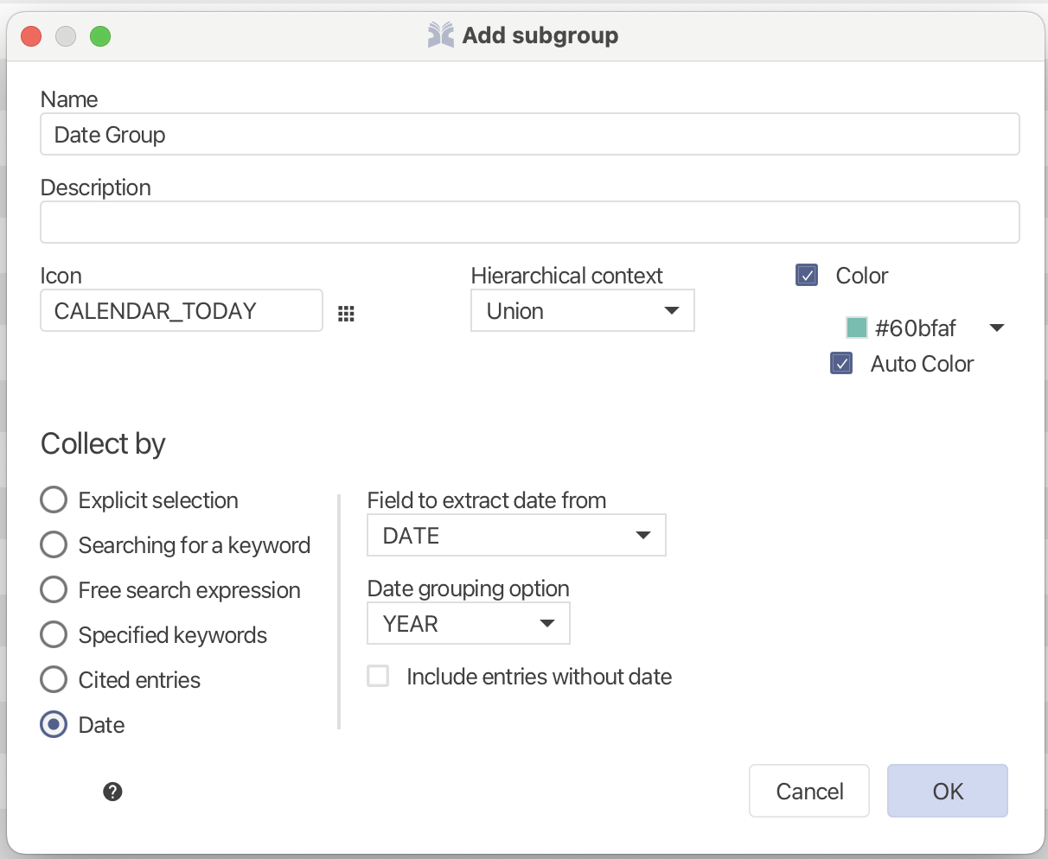Click the help question mark icon
The image size is (1048, 859).
(112, 792)
